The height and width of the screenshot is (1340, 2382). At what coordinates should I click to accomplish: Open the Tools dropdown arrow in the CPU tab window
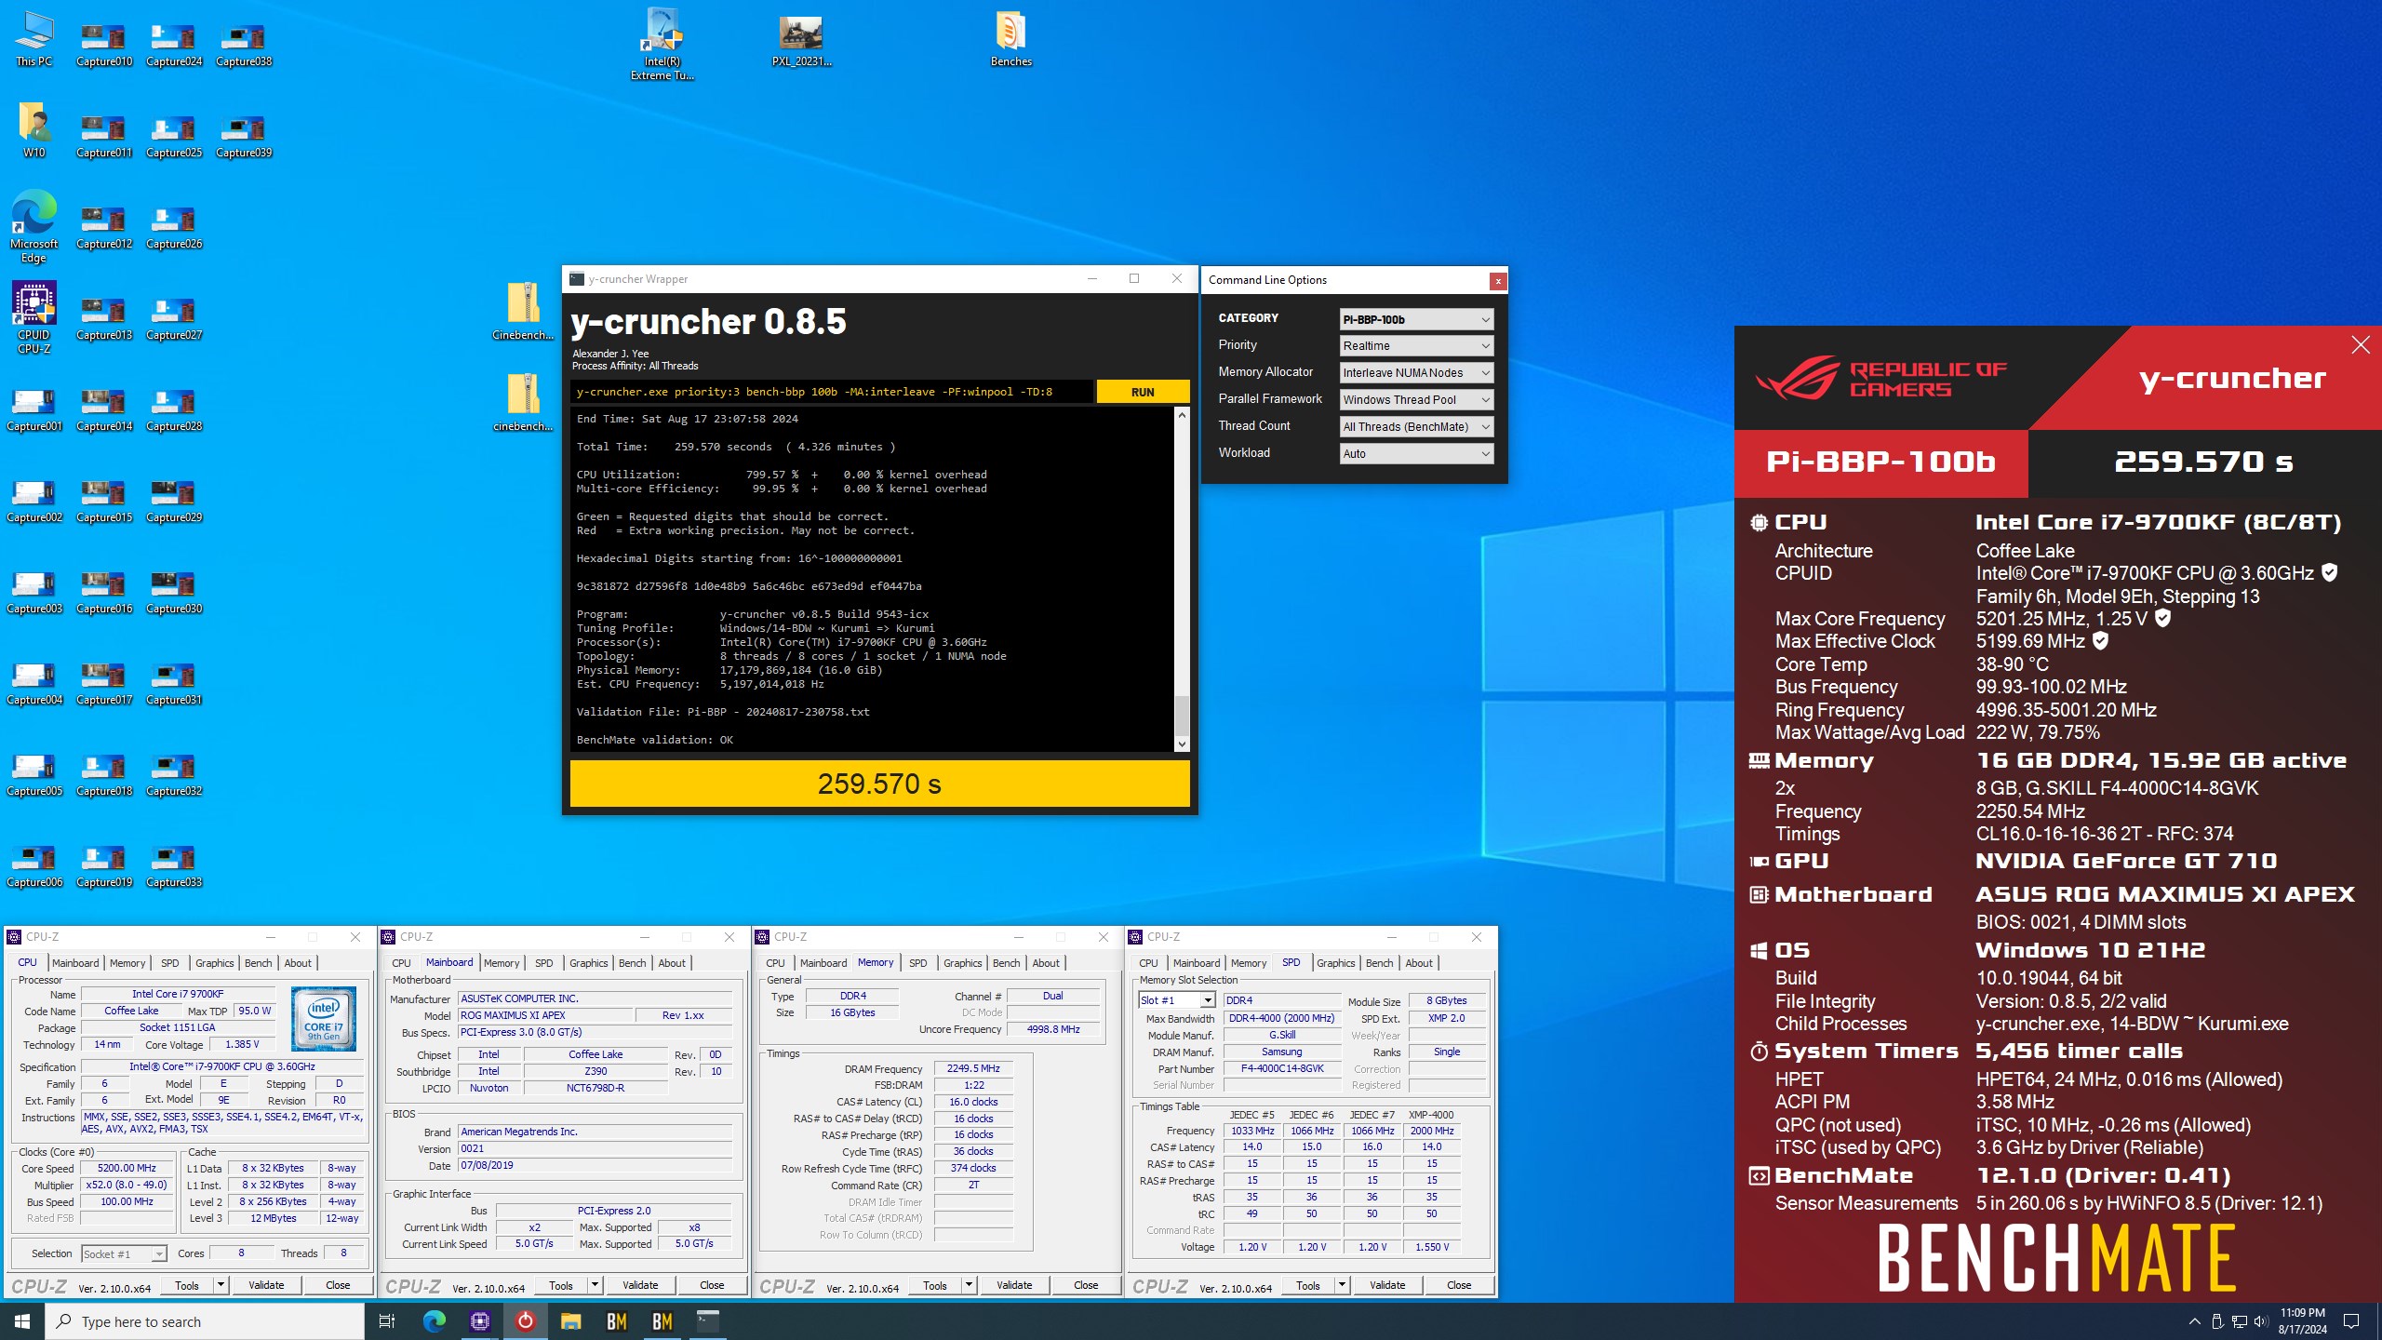(221, 1285)
